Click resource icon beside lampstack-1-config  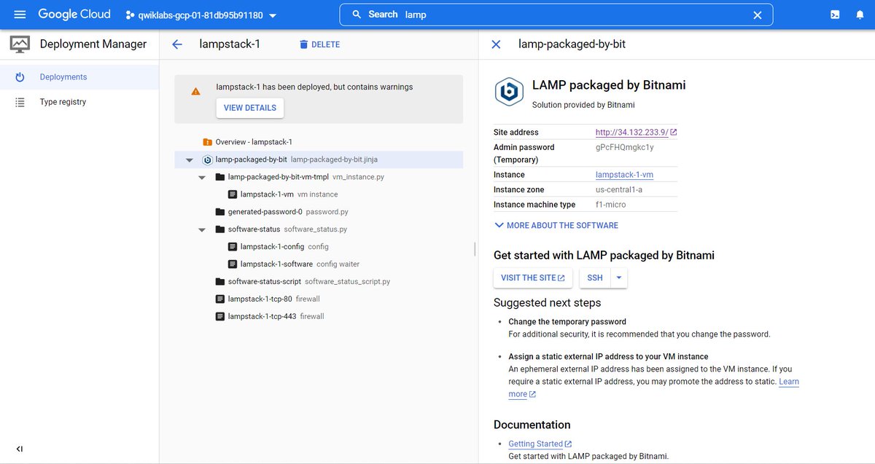[233, 247]
